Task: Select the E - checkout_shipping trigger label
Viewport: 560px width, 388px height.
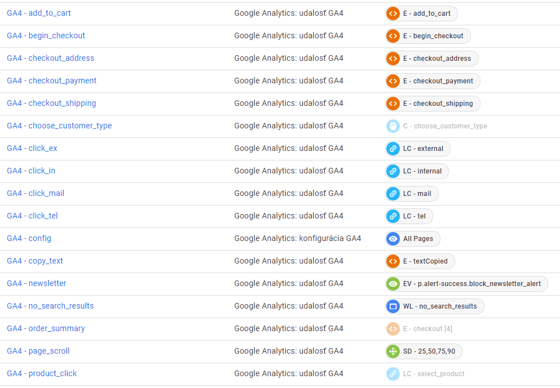Action: click(x=438, y=104)
